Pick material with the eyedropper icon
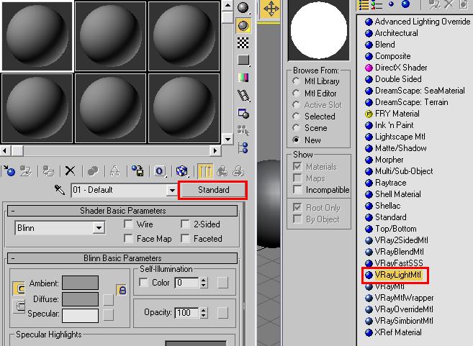Image resolution: width=473 pixels, height=346 pixels. (x=60, y=190)
